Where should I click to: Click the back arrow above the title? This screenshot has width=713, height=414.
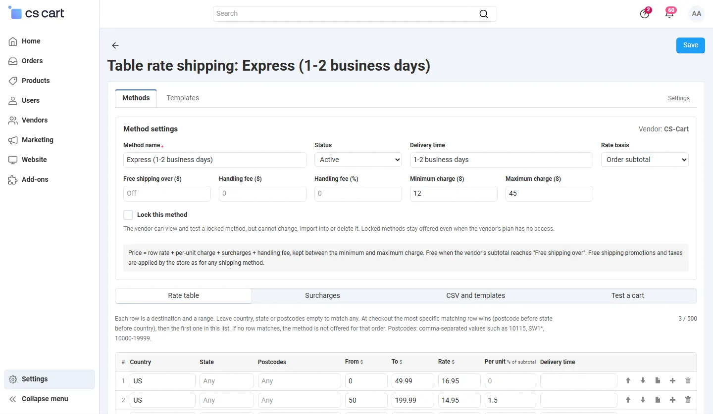pos(115,45)
